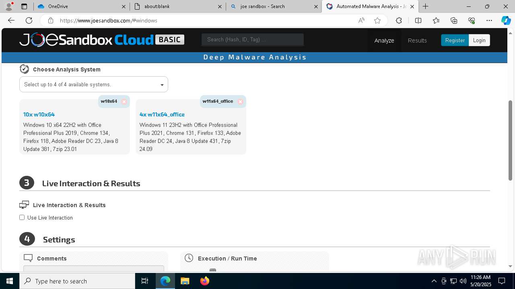
Task: Switch to the OneDrive browser tab
Action: 82,6
